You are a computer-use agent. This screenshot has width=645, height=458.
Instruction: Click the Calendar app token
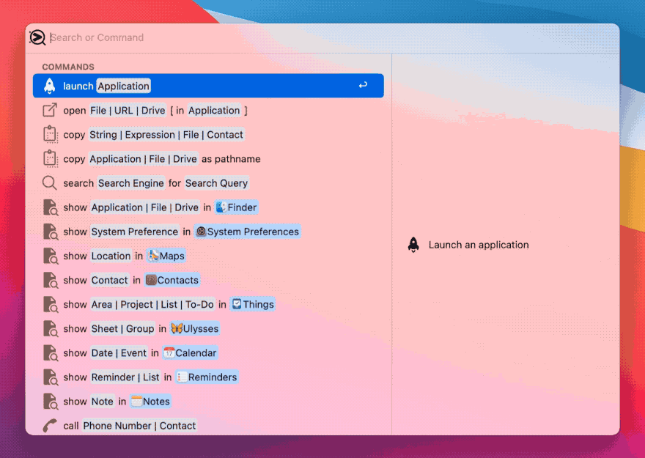[190, 352]
